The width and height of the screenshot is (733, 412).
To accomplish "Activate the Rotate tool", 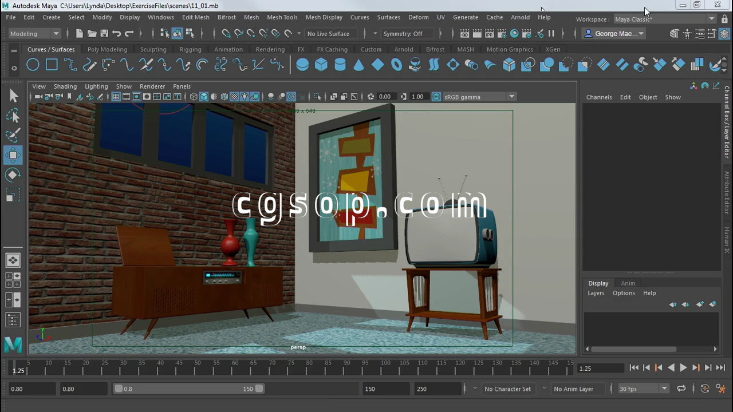I will click(x=13, y=175).
